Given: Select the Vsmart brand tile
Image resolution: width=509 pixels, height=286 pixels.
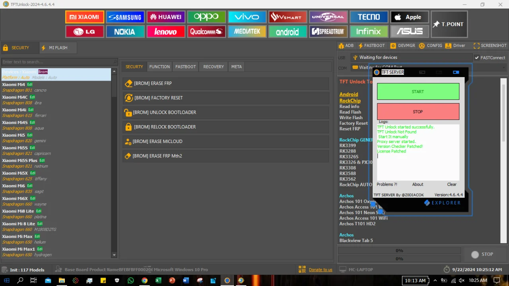Looking at the screenshot, I should click(288, 17).
